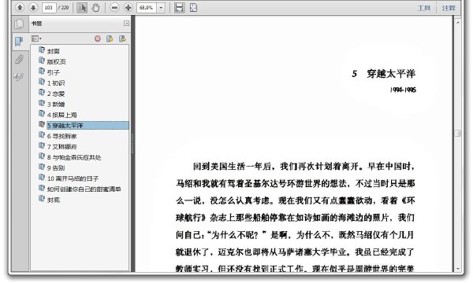
Task: Open the attachments paperclip panel
Action: coord(19,59)
